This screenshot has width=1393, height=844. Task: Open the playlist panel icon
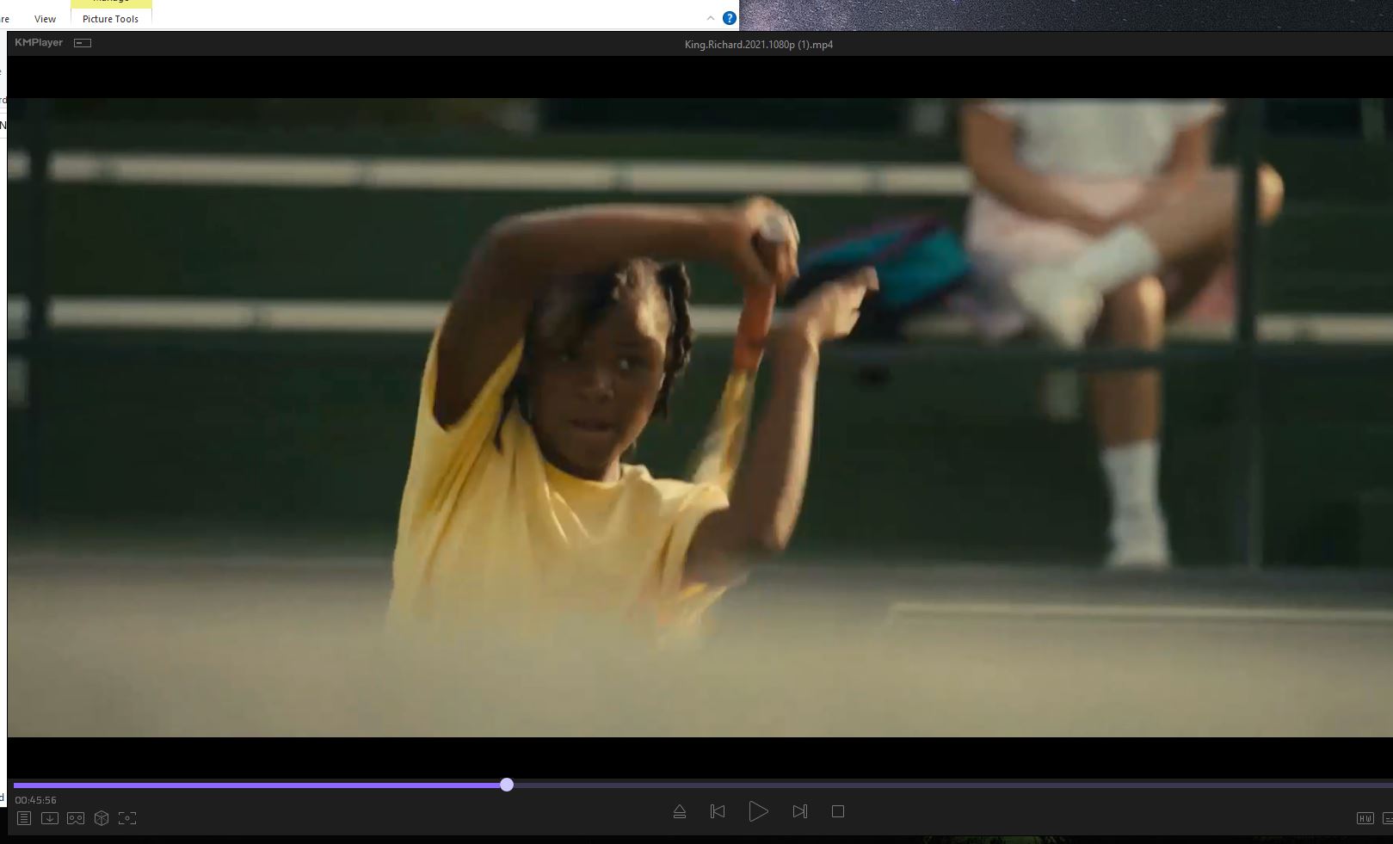coord(24,818)
